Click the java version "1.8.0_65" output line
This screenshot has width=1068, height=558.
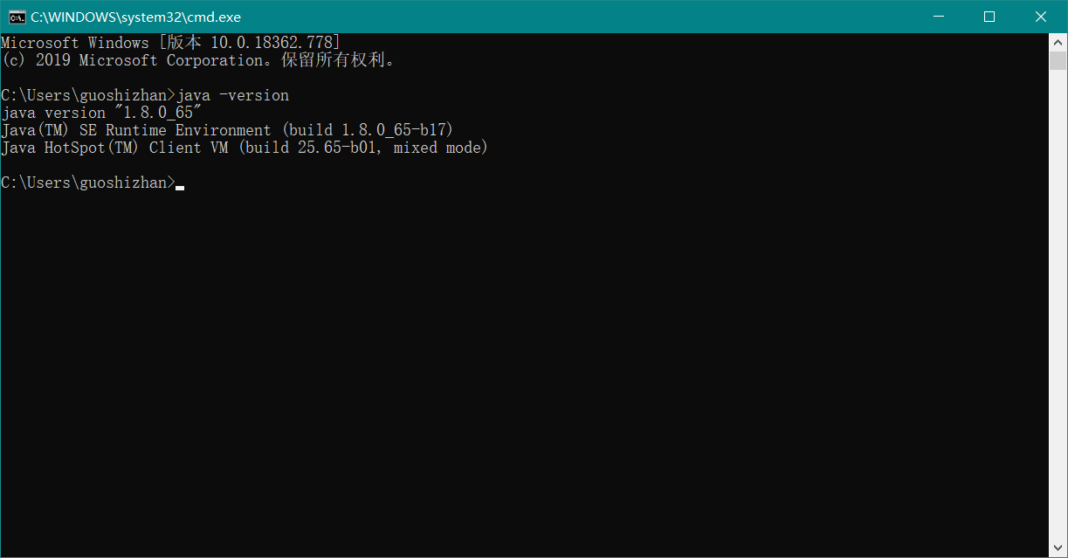coord(102,113)
